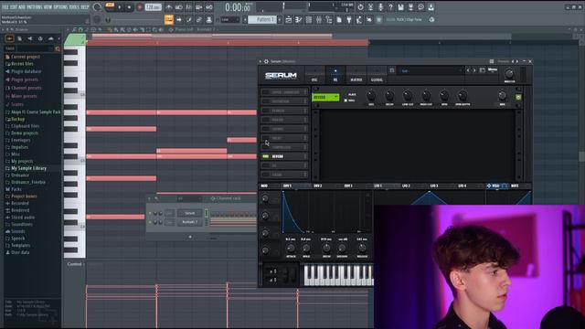Click multilink to controllers icon
This screenshot has height=329, width=585.
tap(209, 19)
